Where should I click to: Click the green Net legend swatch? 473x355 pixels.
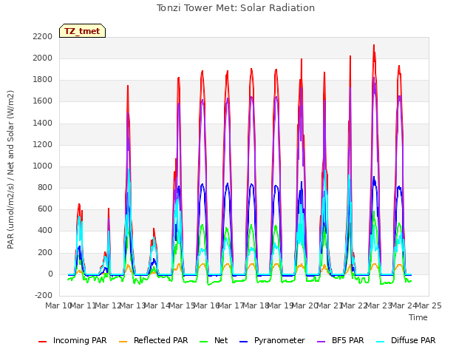204,342
